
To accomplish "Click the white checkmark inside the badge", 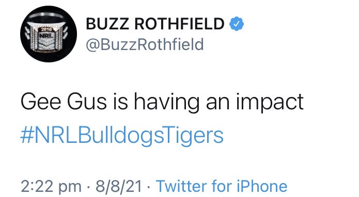I will [x=237, y=24].
